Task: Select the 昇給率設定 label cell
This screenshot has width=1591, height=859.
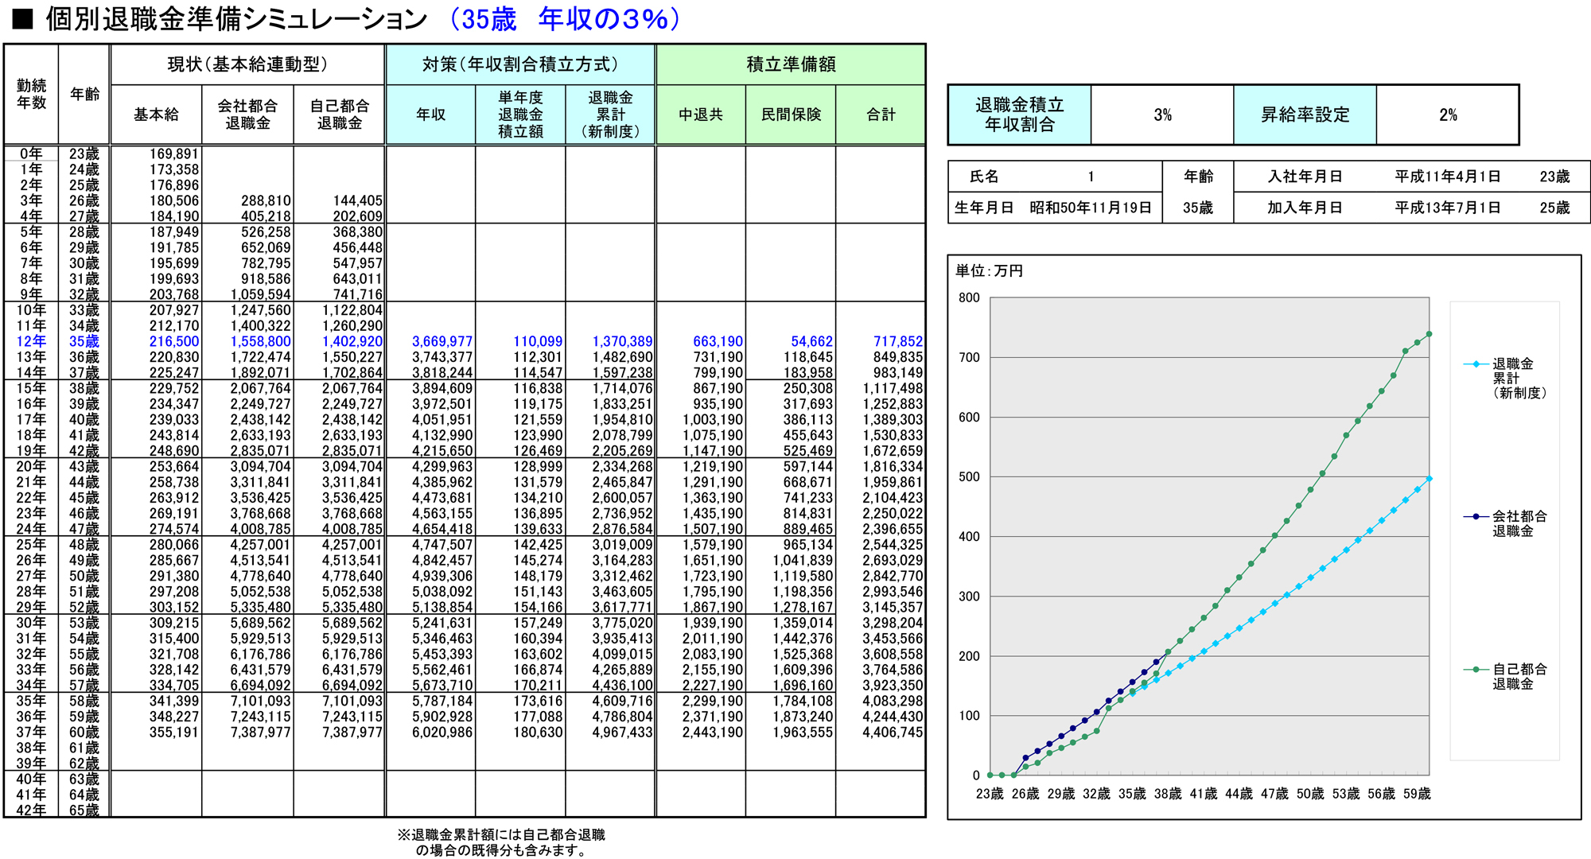Action: click(x=1305, y=115)
